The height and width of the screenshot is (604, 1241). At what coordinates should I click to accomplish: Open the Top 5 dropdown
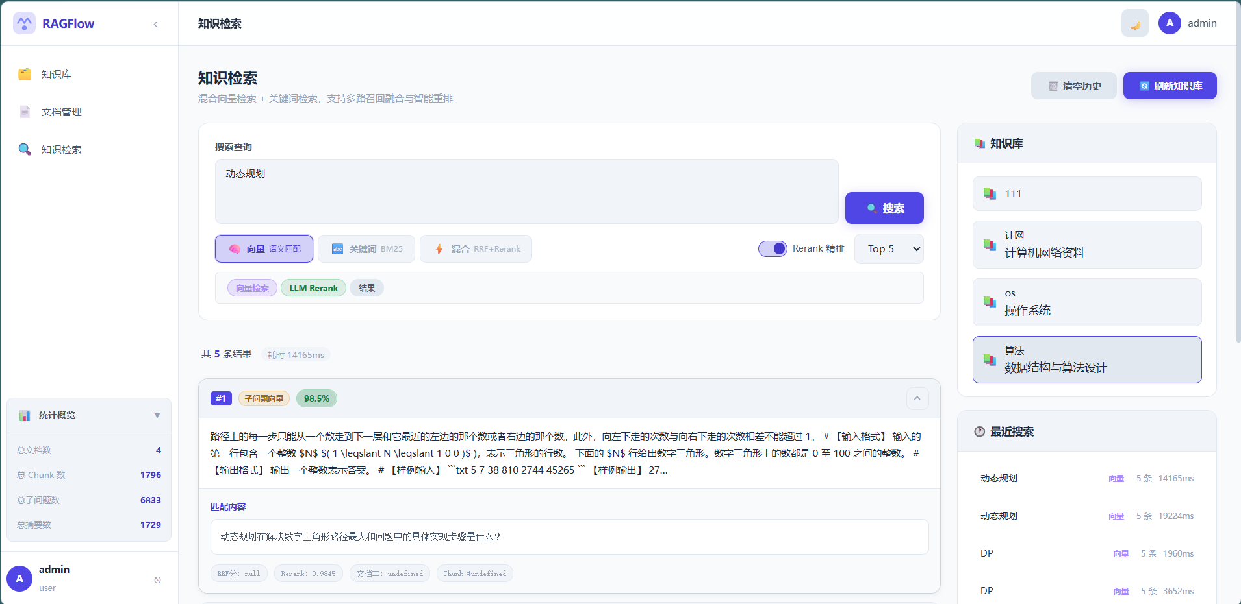click(x=888, y=249)
